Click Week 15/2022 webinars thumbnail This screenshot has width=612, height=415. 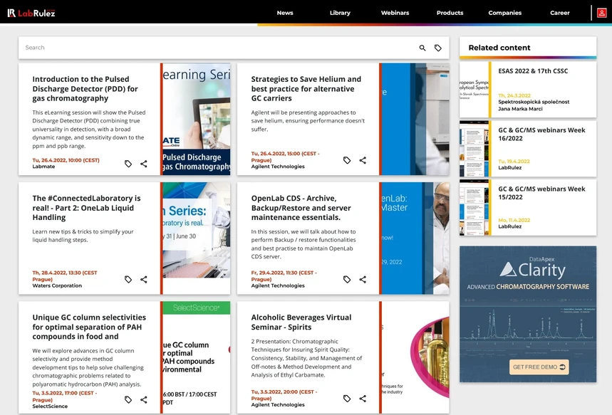click(474, 207)
